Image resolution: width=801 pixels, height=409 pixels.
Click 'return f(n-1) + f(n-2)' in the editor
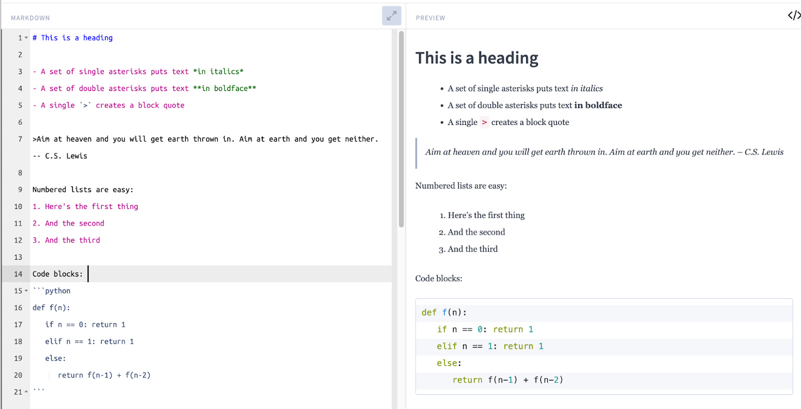pos(104,375)
